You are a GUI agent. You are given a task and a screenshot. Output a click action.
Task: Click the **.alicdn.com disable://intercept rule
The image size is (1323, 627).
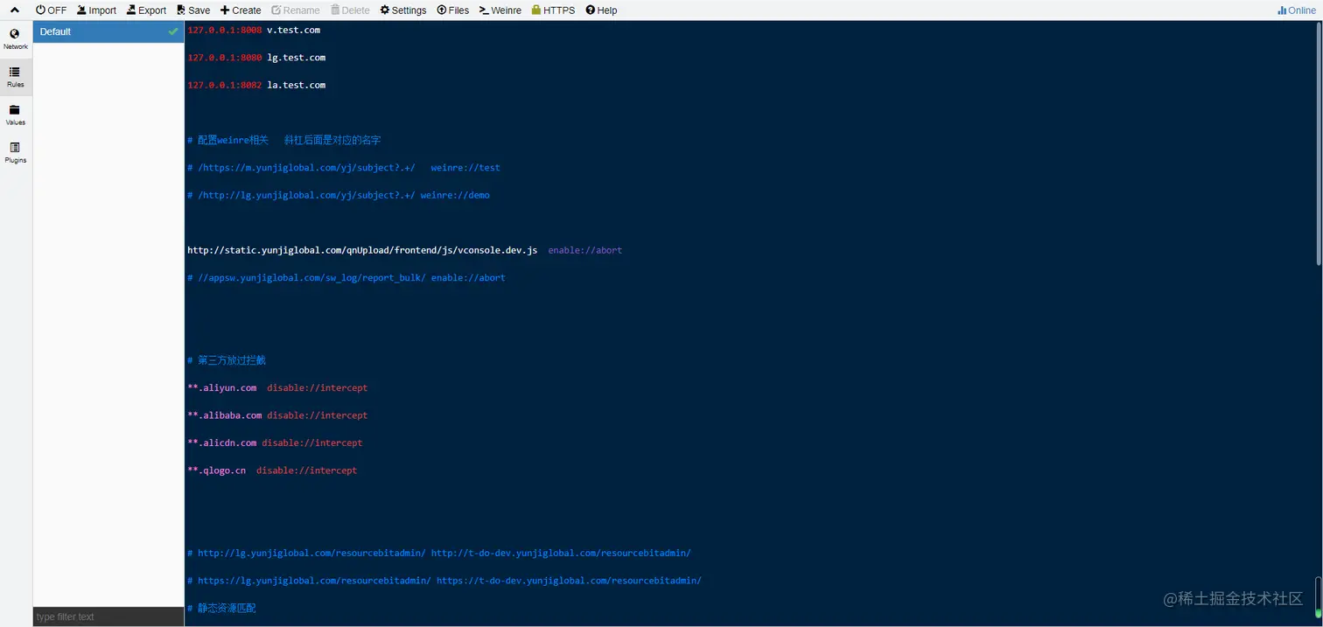coord(275,442)
